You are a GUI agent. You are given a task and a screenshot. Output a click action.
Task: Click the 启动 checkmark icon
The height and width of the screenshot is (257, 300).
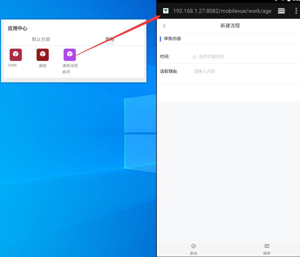[x=193, y=246]
